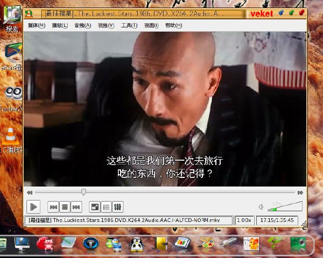Viewport: 323px width, 258px height.
Task: Open the 音频(A) menu
Action: coord(82,25)
